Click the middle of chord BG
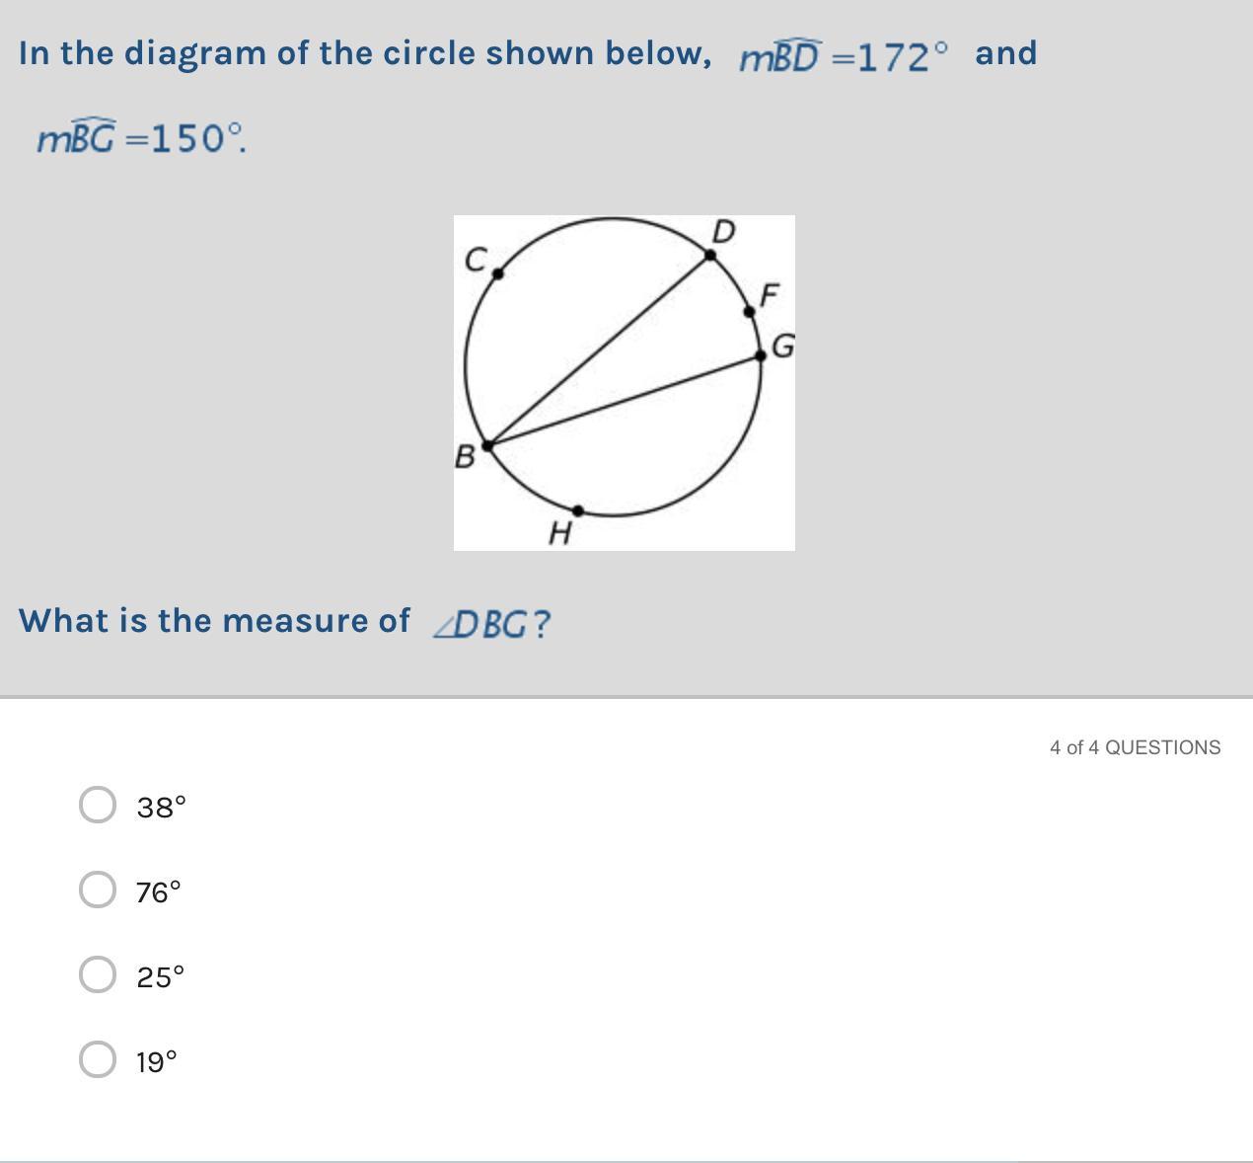Viewport: 1253px width, 1163px height. click(x=624, y=400)
